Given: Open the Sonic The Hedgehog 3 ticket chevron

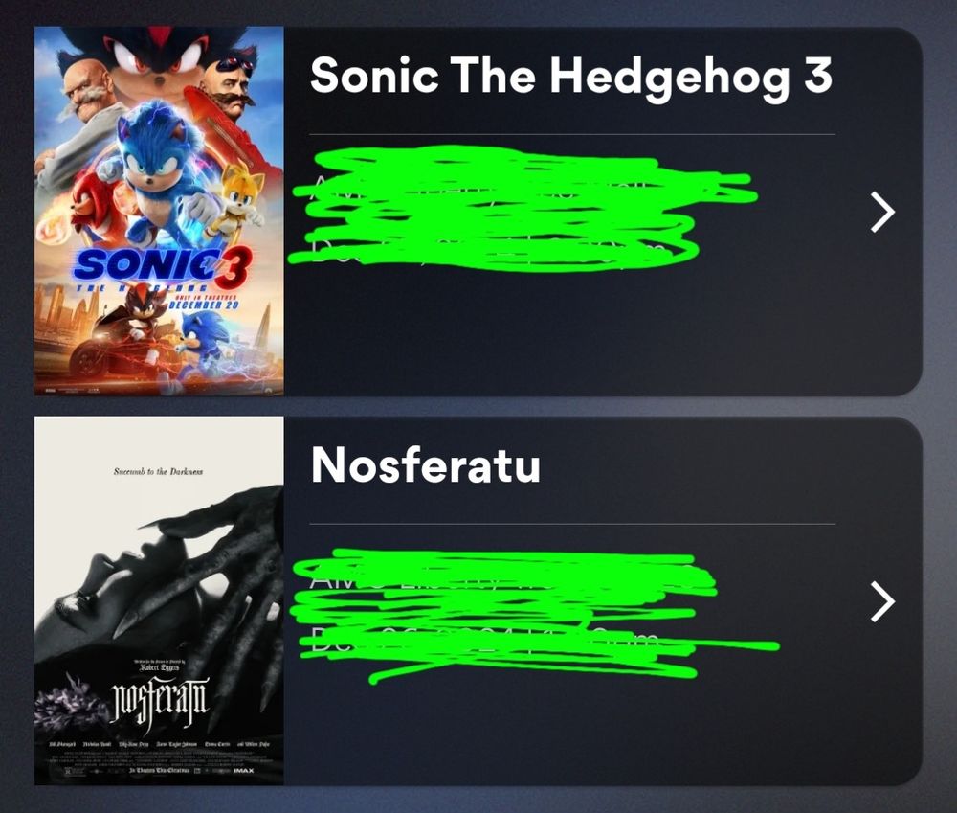Looking at the screenshot, I should pos(882,212).
